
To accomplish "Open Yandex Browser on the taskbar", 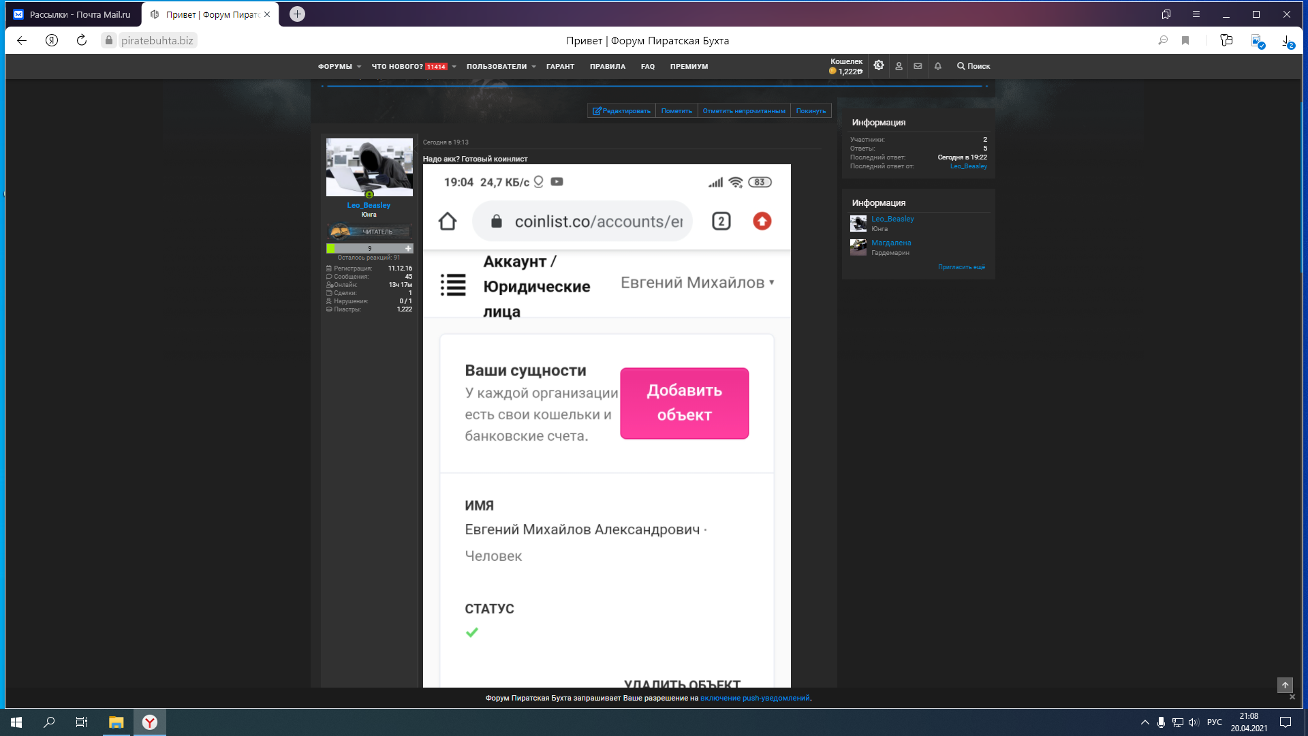I will (x=150, y=722).
